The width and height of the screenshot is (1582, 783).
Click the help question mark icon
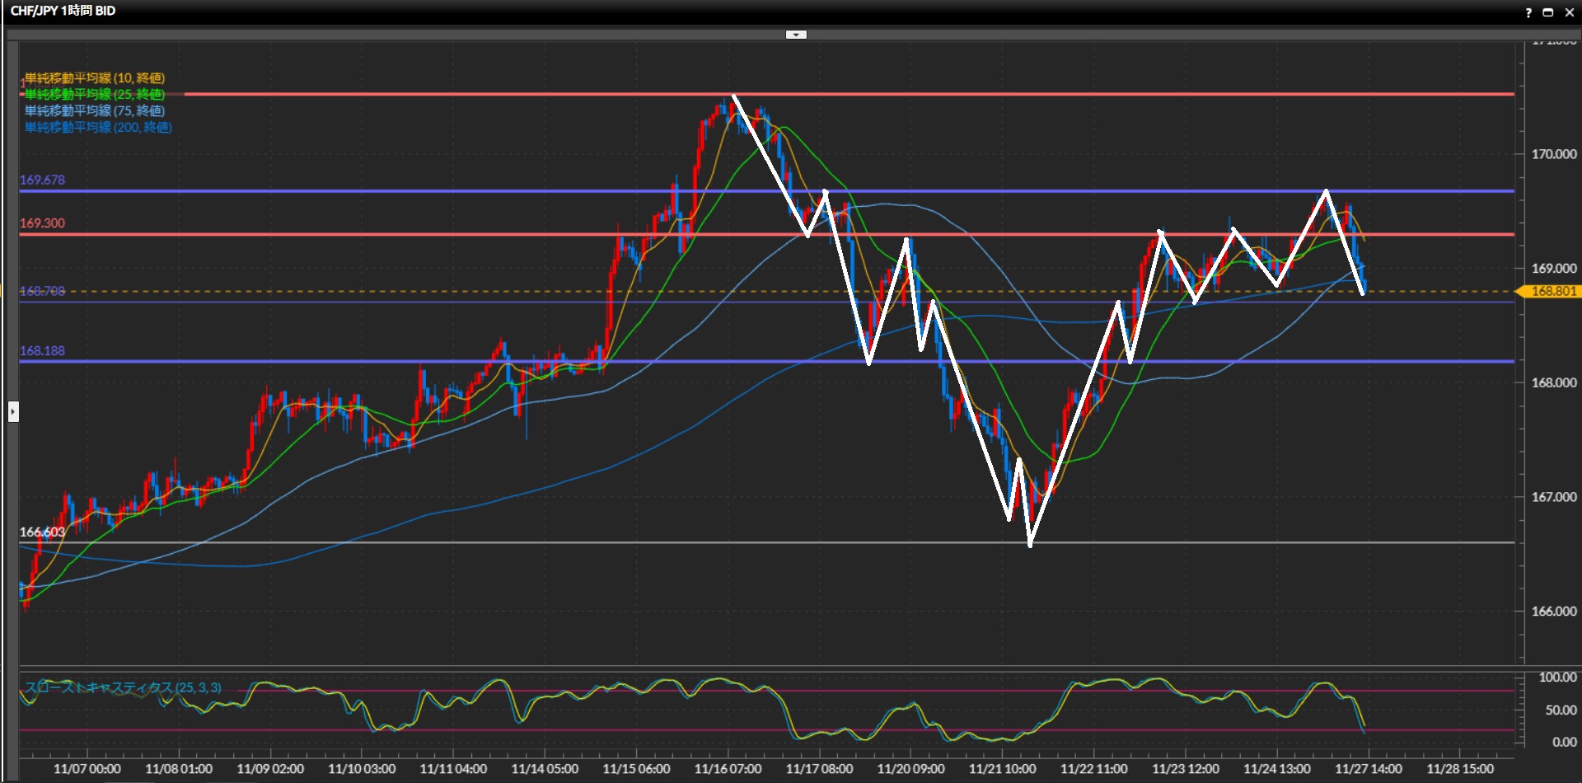[x=1528, y=12]
